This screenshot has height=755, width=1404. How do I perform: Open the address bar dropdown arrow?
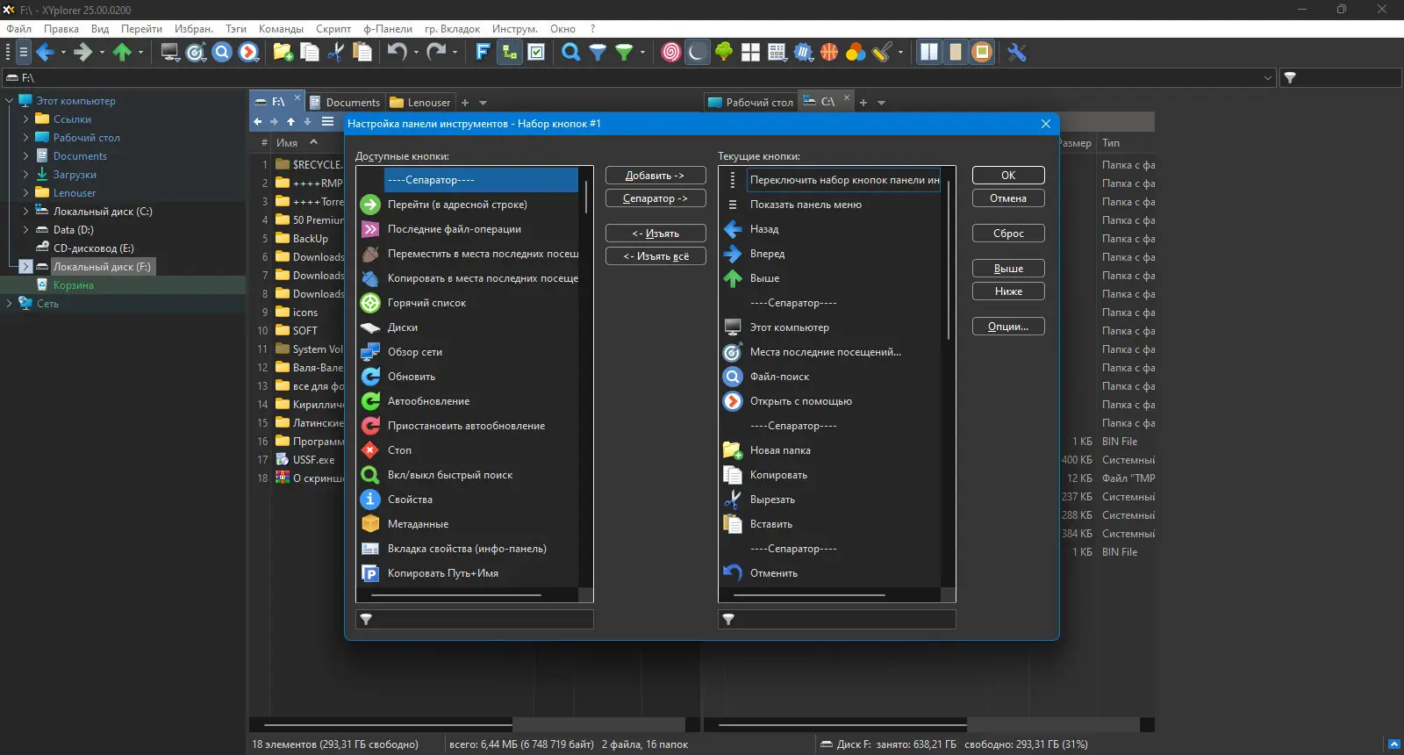1267,78
